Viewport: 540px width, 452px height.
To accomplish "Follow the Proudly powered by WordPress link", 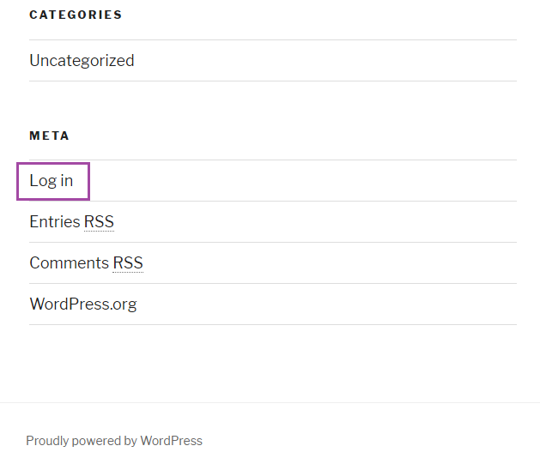I will coord(114,441).
